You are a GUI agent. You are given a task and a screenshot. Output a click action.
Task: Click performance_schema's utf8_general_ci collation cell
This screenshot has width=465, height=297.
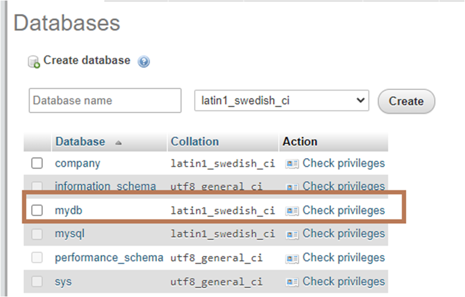(x=217, y=258)
